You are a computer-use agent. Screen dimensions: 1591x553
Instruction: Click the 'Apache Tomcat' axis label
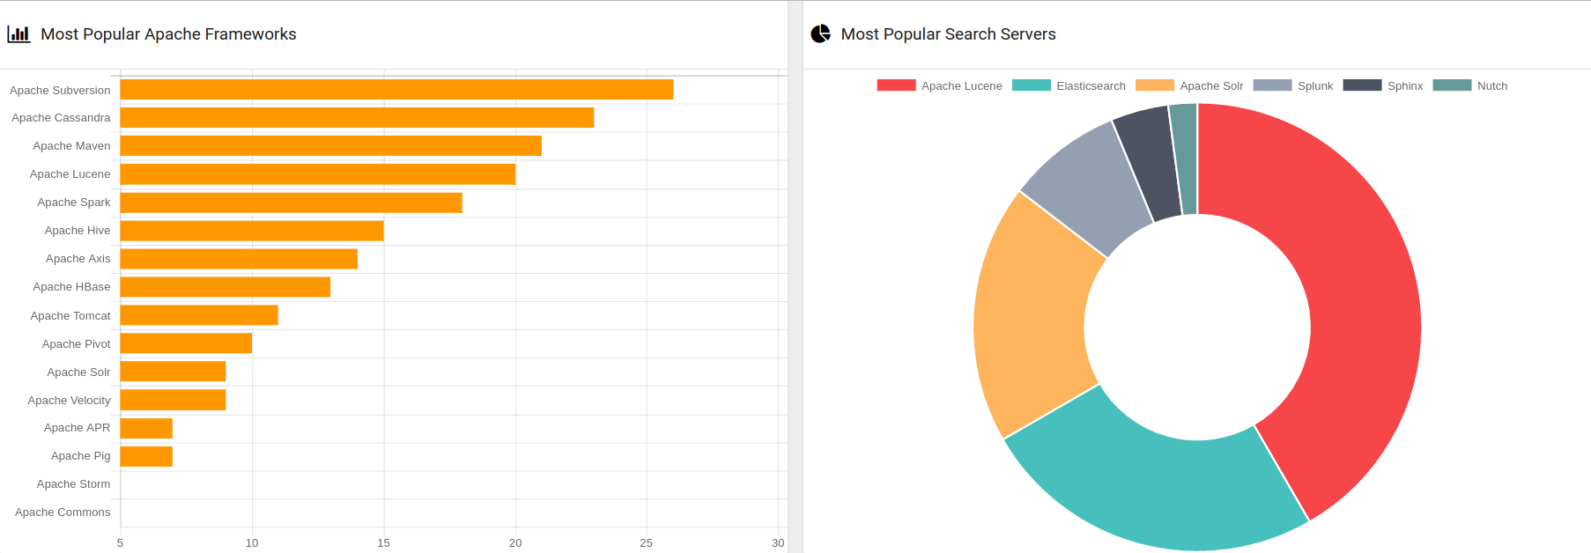point(70,316)
